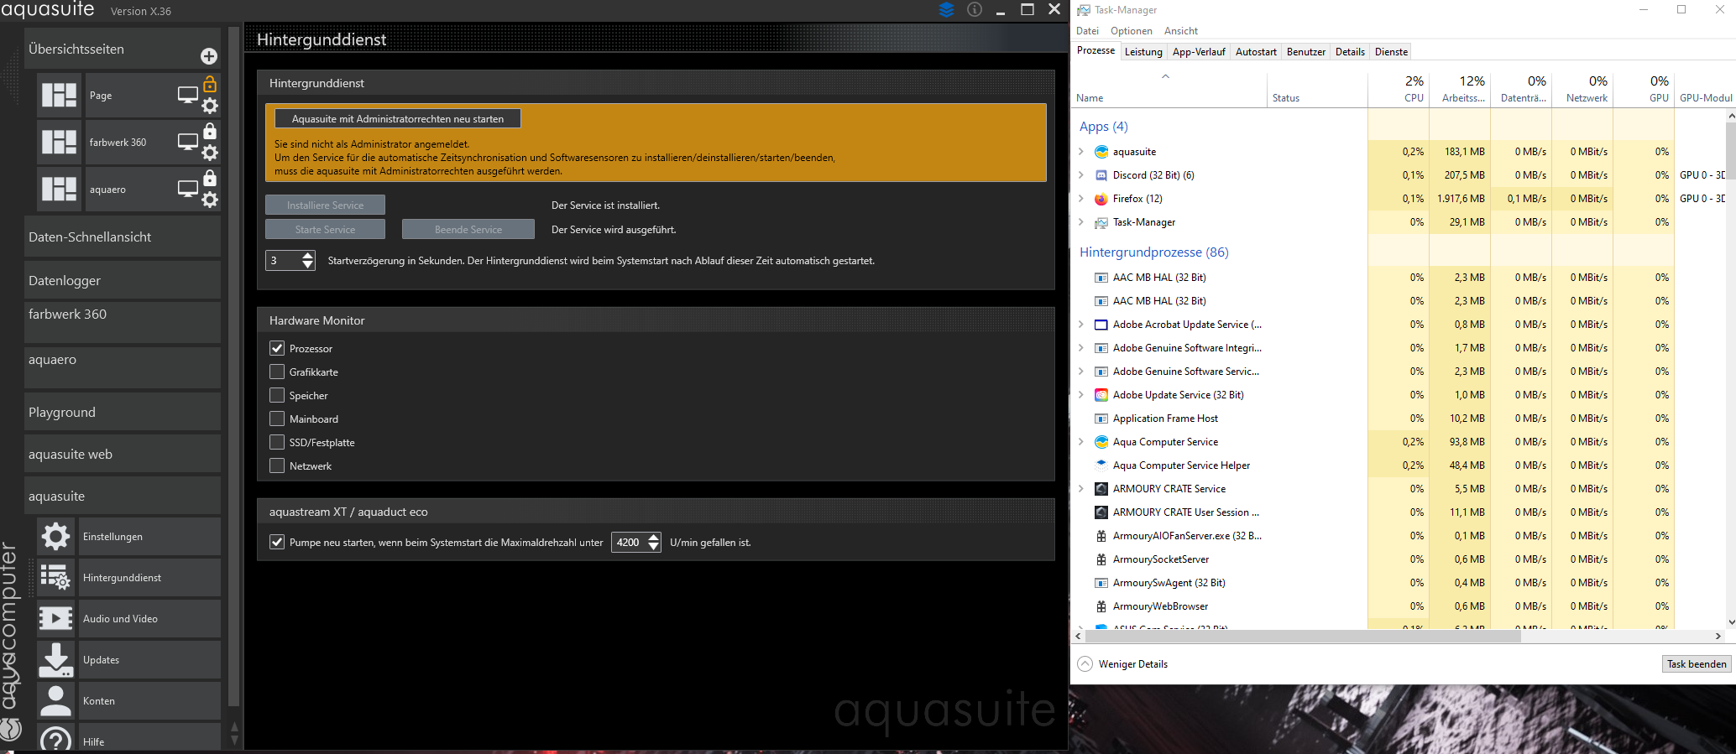This screenshot has width=1736, height=754.
Task: Expand Aqua Computer Service entry
Action: 1081,442
